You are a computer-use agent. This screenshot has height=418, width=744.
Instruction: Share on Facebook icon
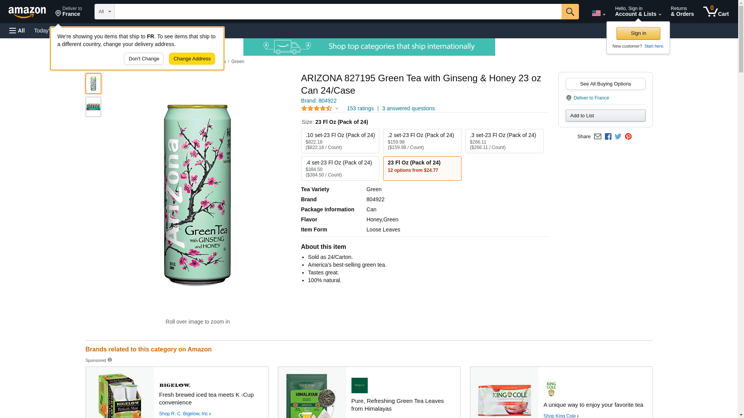(608, 137)
